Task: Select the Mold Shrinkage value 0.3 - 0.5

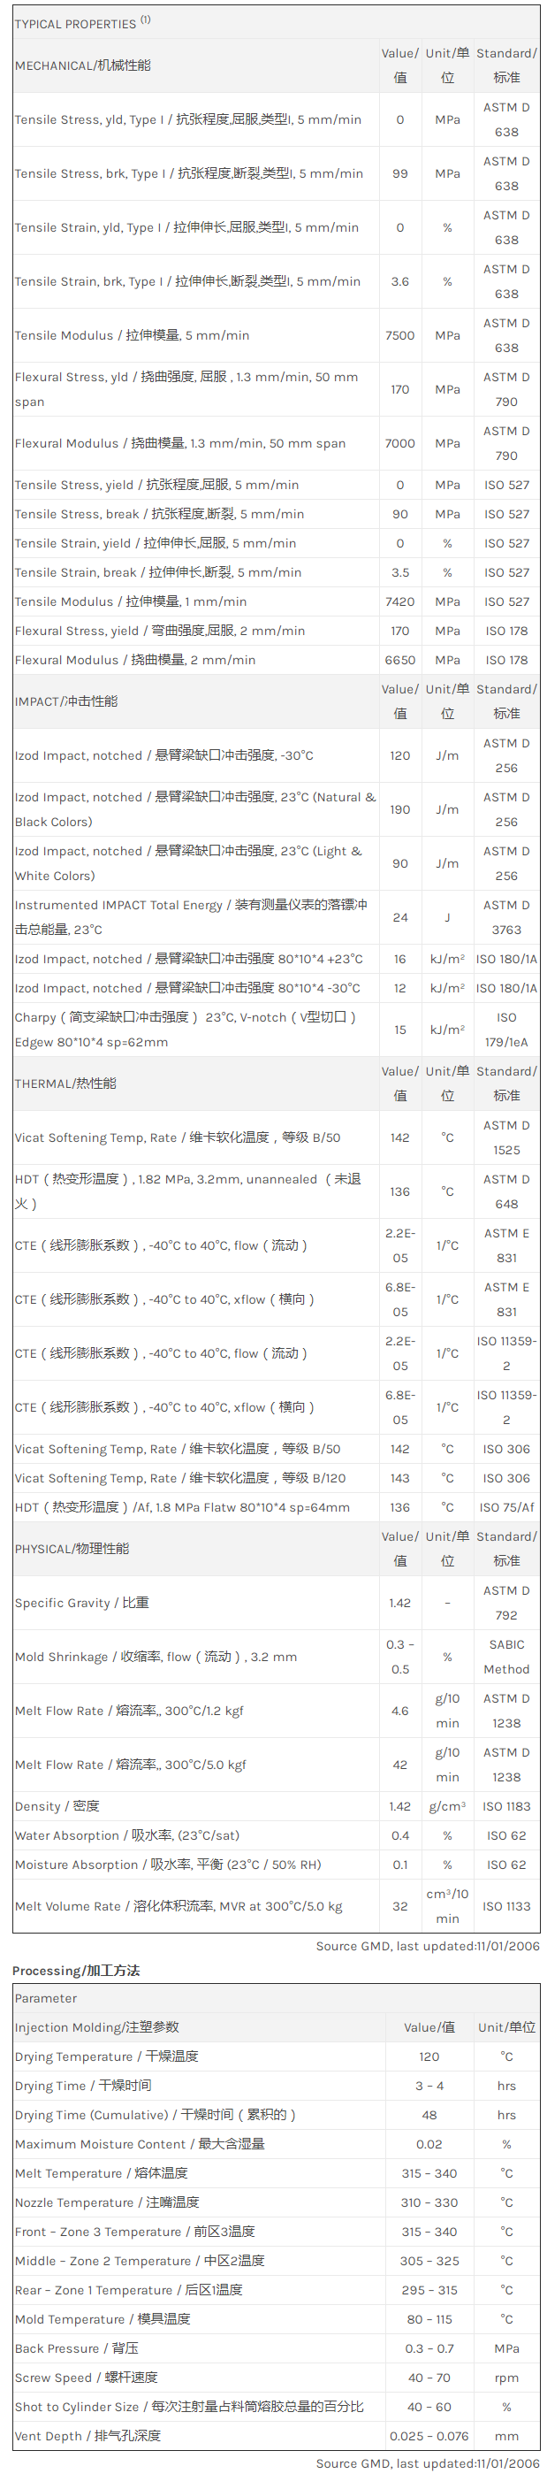Action: coord(399,1657)
